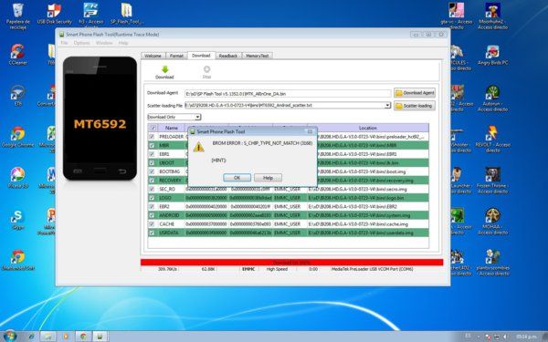Uncheck the EBR1 partition checkbox

pos(152,154)
